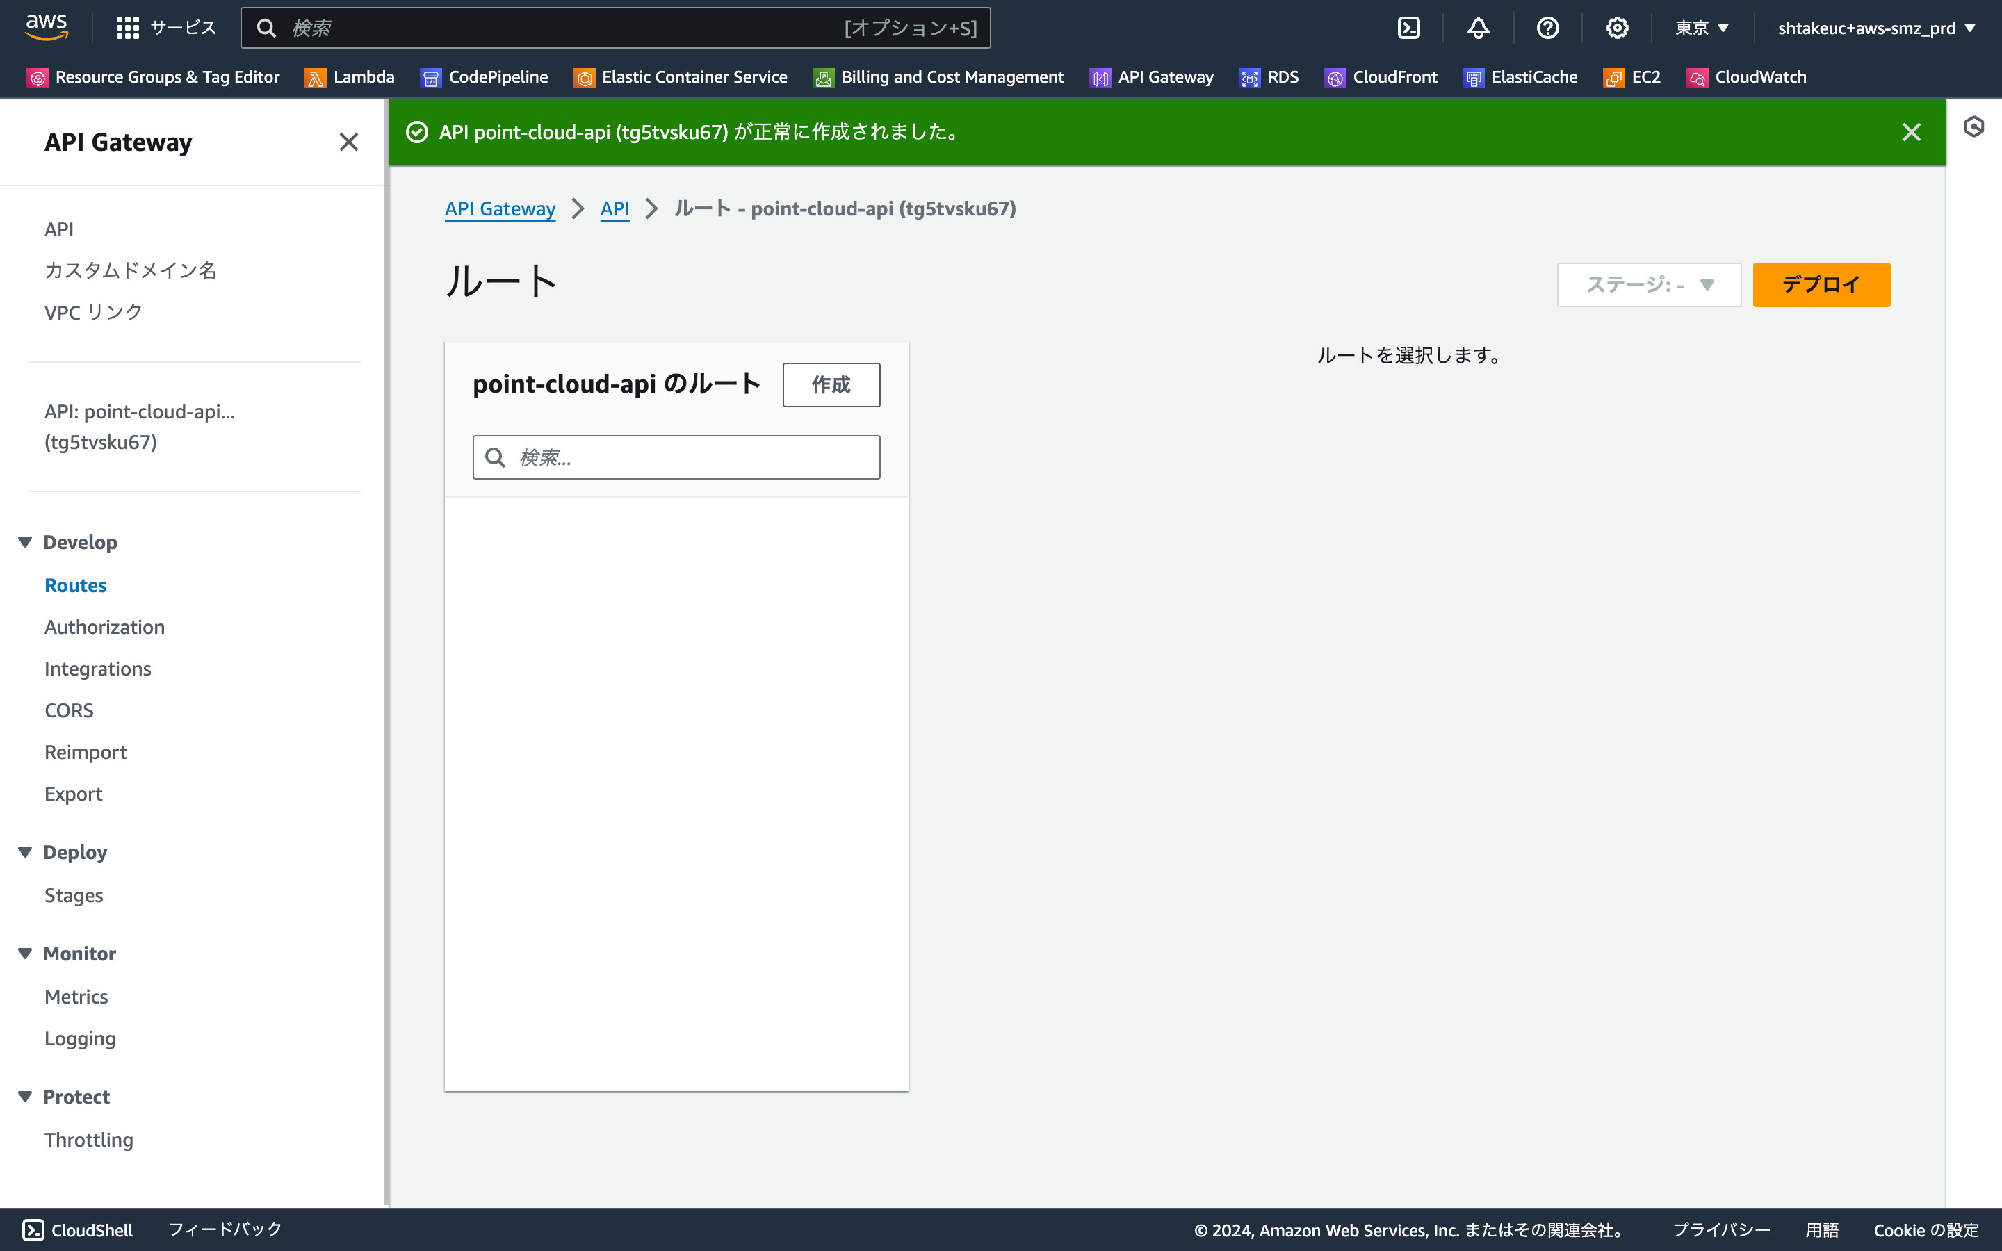The height and width of the screenshot is (1251, 2002).
Task: Focus the routes 検索 filter field
Action: [x=676, y=457]
